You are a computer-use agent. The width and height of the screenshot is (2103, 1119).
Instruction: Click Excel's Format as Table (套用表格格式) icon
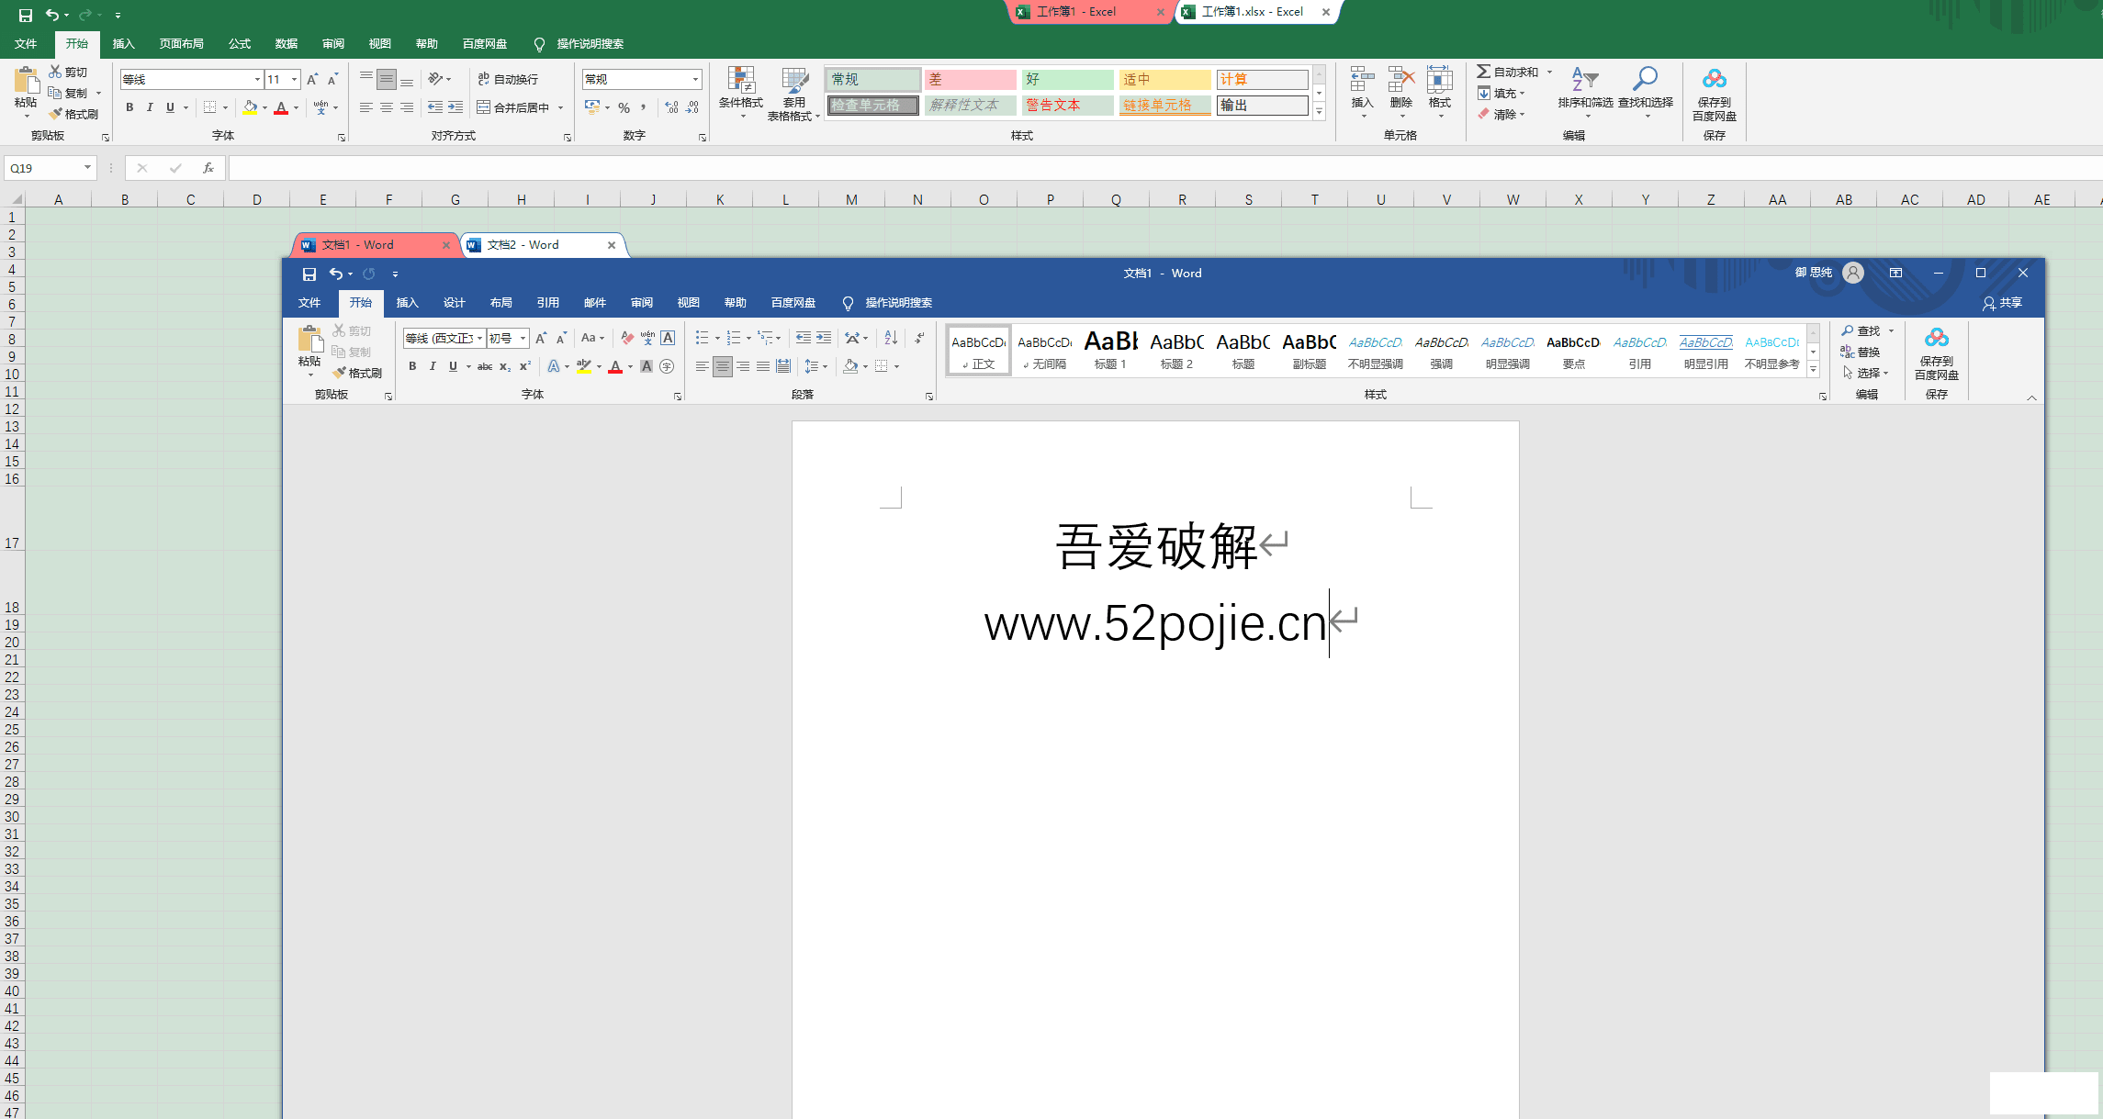pyautogui.click(x=794, y=80)
